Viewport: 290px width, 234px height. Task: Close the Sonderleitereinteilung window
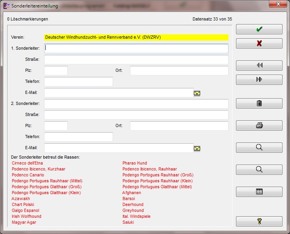(278, 4)
